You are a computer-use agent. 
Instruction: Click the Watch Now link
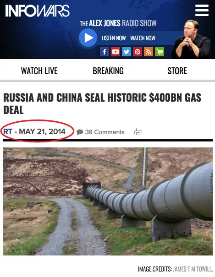pos(143,38)
